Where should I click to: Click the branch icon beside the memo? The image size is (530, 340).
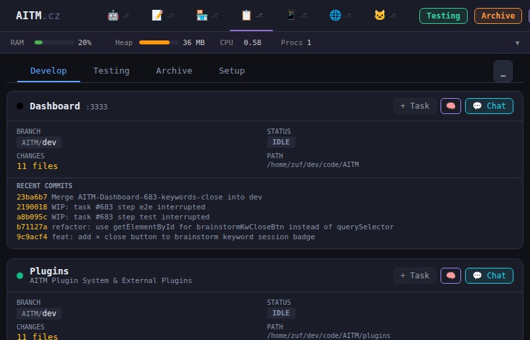click(170, 15)
